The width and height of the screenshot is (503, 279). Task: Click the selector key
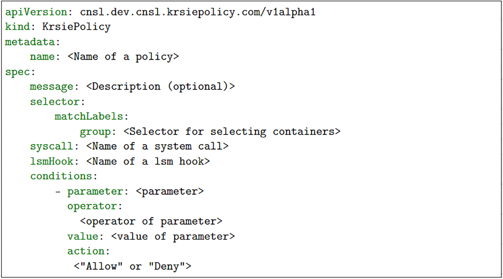click(55, 102)
